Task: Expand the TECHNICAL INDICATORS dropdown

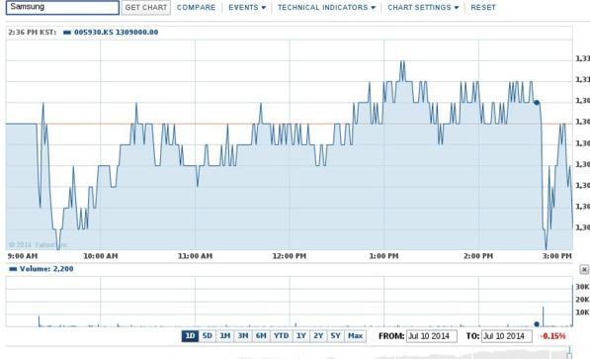Action: point(326,8)
